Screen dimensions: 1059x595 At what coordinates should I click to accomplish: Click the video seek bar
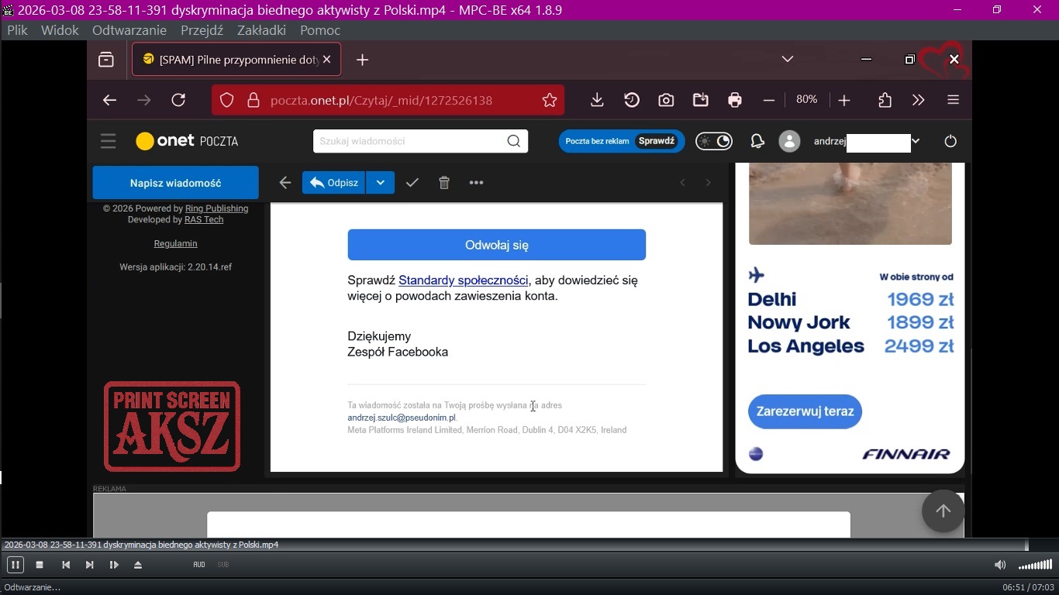tap(512, 545)
